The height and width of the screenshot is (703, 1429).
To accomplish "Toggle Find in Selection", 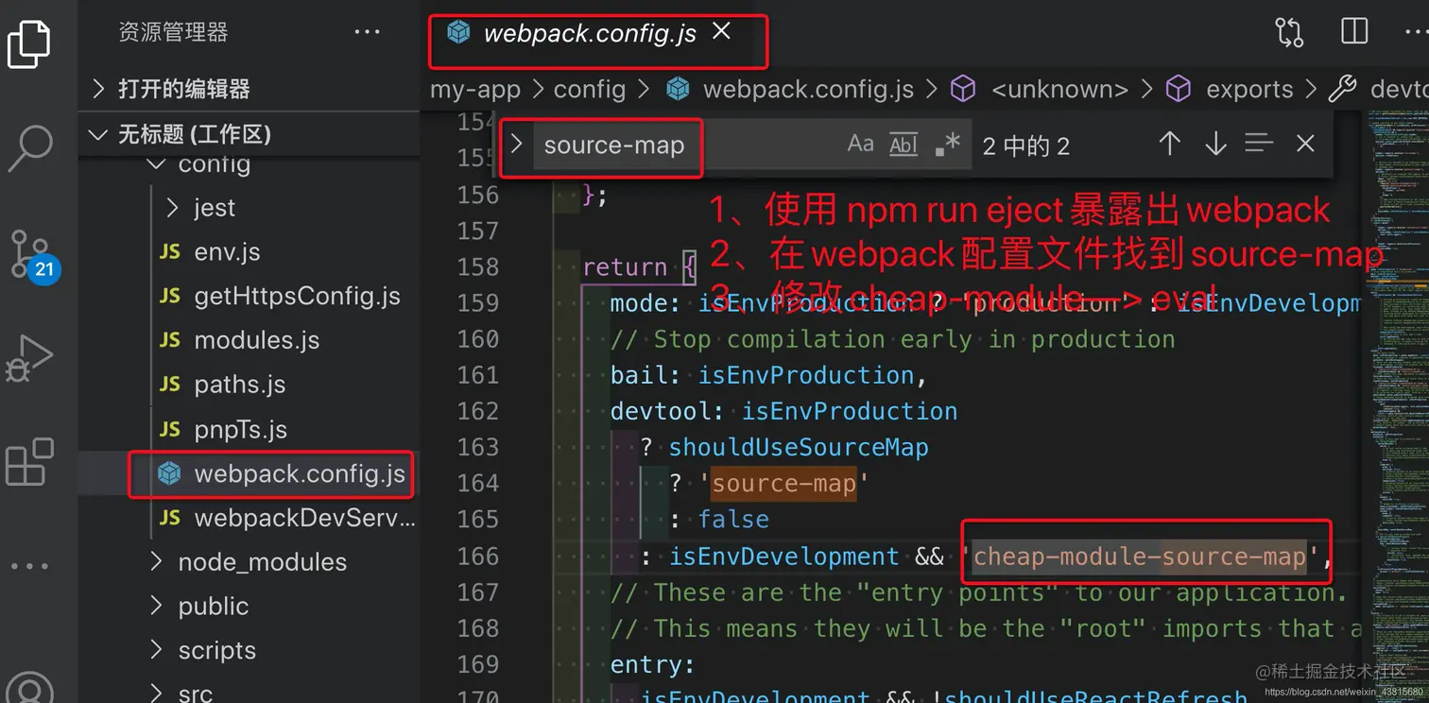I will point(1259,144).
